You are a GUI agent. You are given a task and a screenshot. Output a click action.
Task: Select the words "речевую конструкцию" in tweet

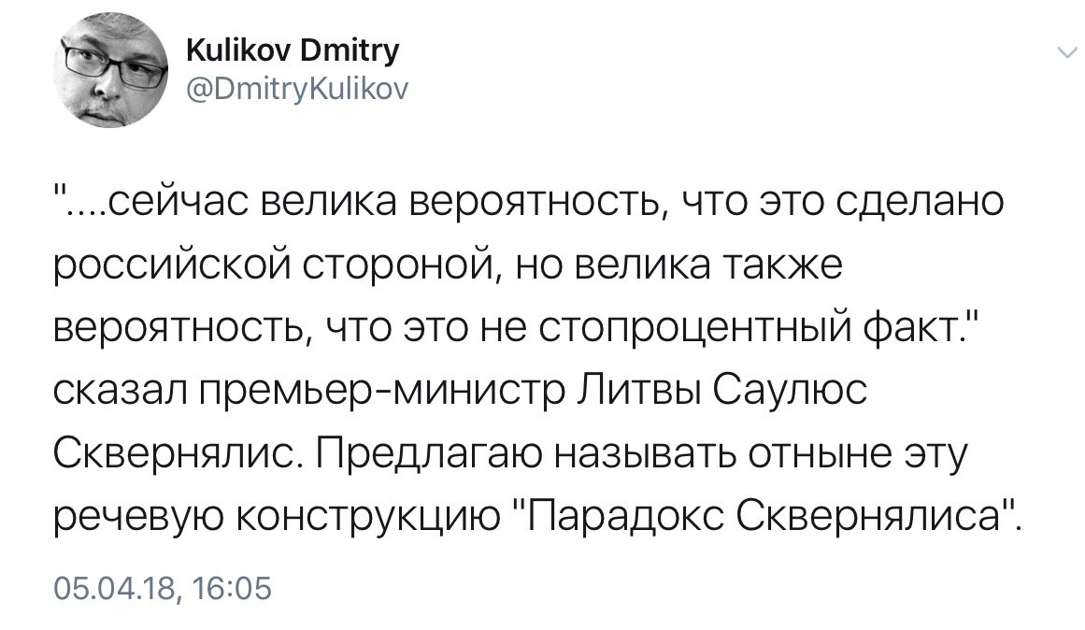pos(276,517)
